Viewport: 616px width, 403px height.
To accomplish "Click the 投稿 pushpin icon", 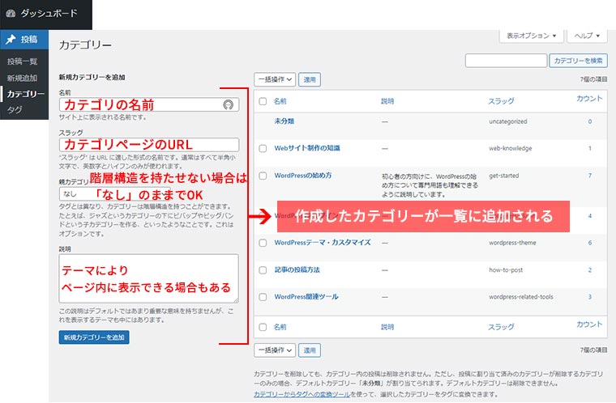I will 11,39.
